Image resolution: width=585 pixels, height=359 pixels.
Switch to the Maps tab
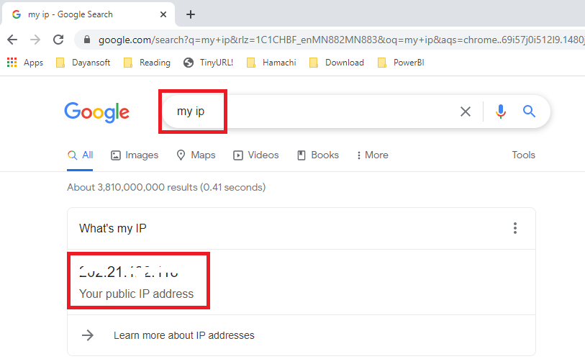196,155
